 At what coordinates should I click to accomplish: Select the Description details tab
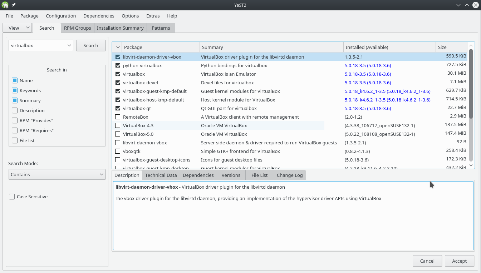tap(127, 175)
